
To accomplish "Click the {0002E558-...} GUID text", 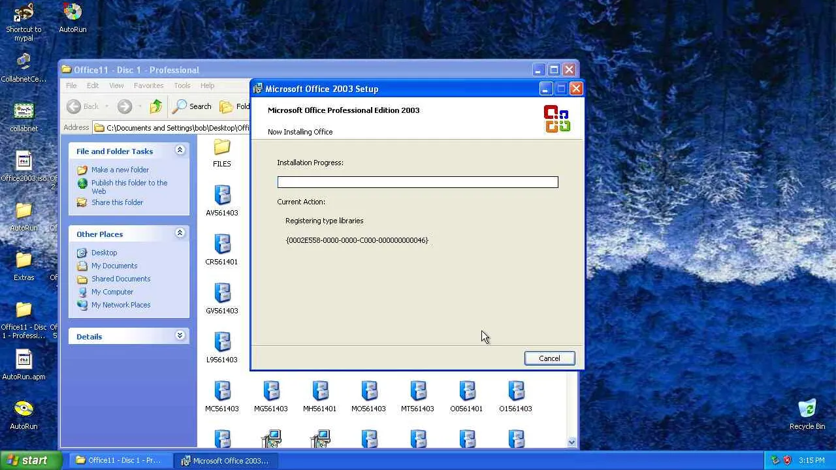I will 357,240.
